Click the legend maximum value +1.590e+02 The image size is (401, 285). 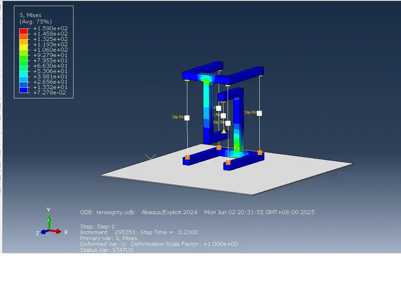coord(50,28)
